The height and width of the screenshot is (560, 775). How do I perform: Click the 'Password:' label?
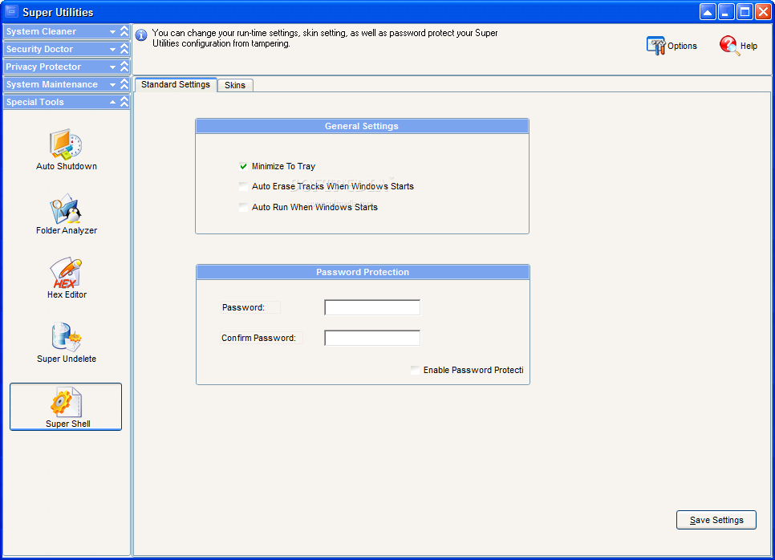[x=243, y=307]
